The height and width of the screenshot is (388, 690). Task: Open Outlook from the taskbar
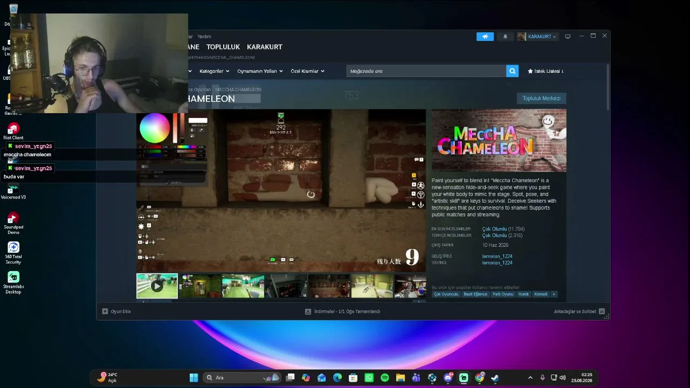point(322,378)
